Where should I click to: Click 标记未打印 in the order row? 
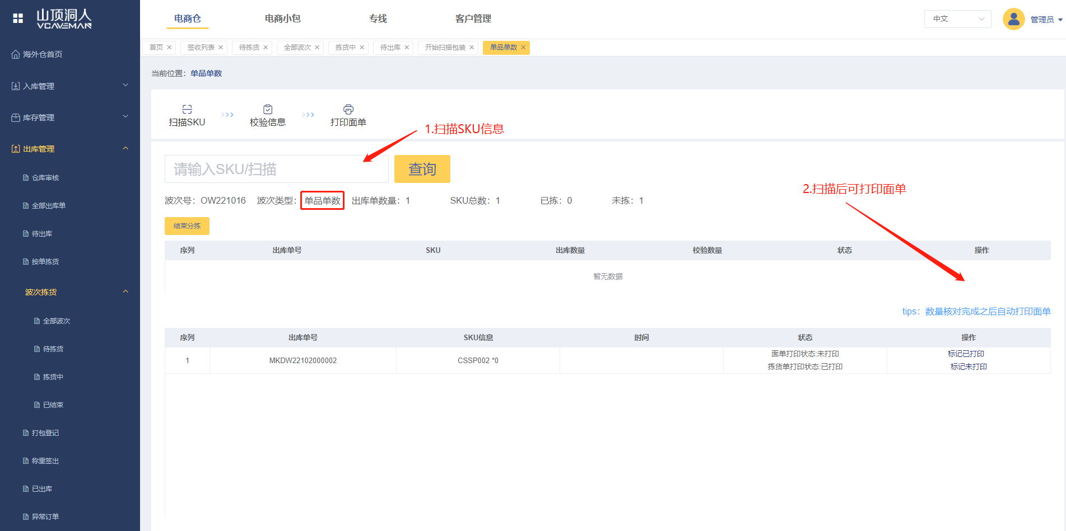click(x=968, y=366)
